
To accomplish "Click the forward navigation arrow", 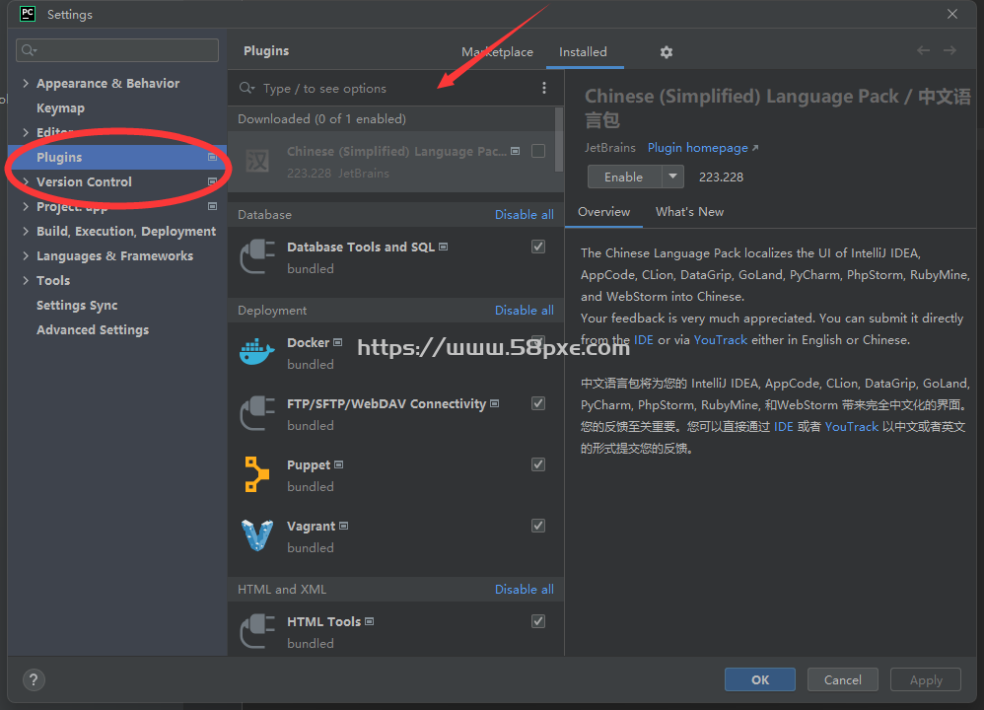I will pos(950,50).
